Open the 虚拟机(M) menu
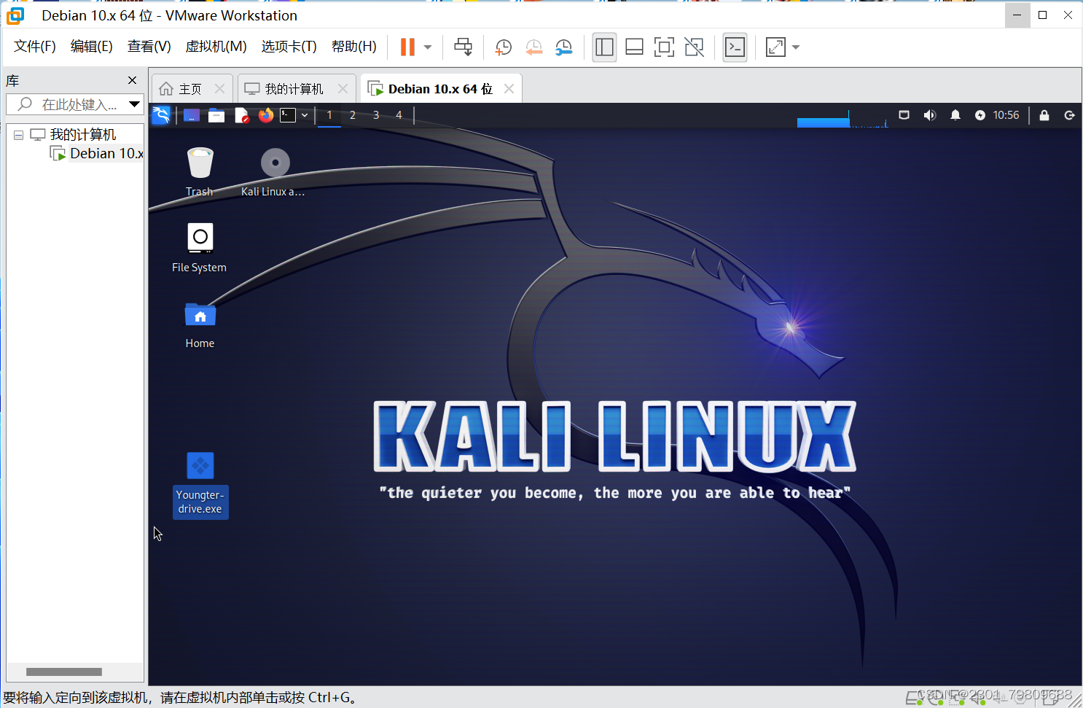This screenshot has height=708, width=1083. [216, 47]
